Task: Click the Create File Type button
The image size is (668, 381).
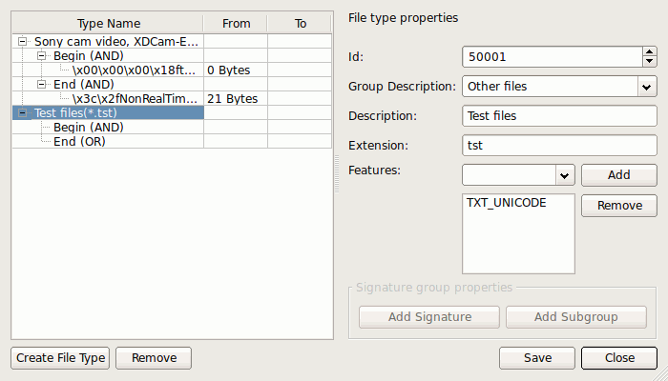Action: pyautogui.click(x=60, y=358)
